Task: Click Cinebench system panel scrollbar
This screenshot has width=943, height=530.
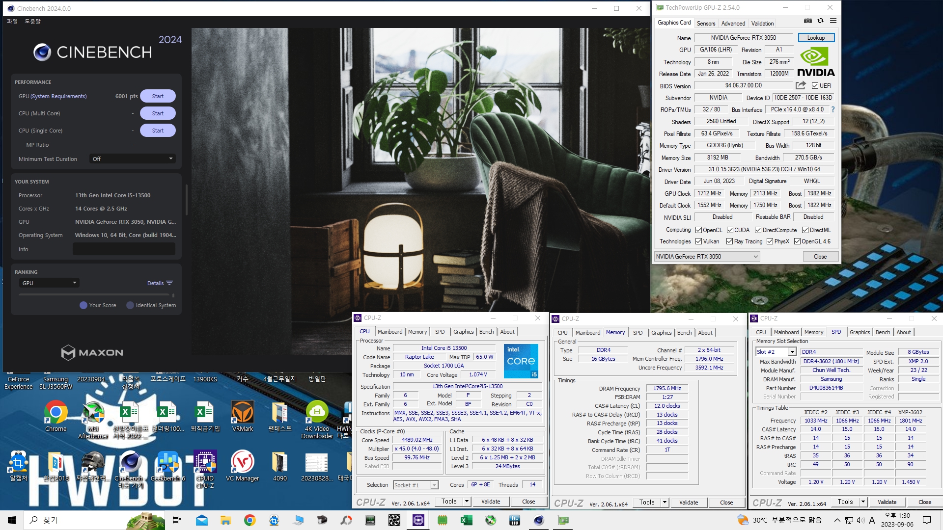Action: click(x=186, y=200)
